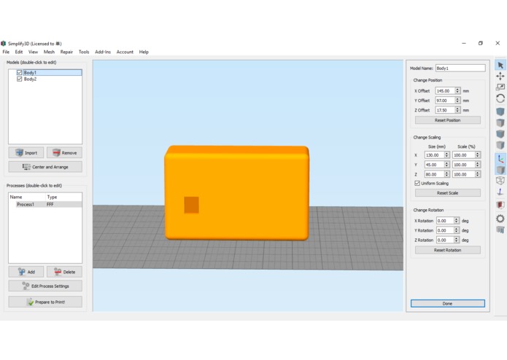This screenshot has width=507, height=360.
Task: Click the Y Offset value field
Action: [445, 101]
